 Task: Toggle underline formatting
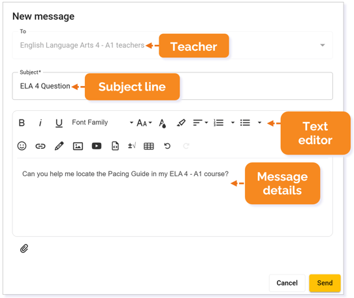[x=59, y=123]
